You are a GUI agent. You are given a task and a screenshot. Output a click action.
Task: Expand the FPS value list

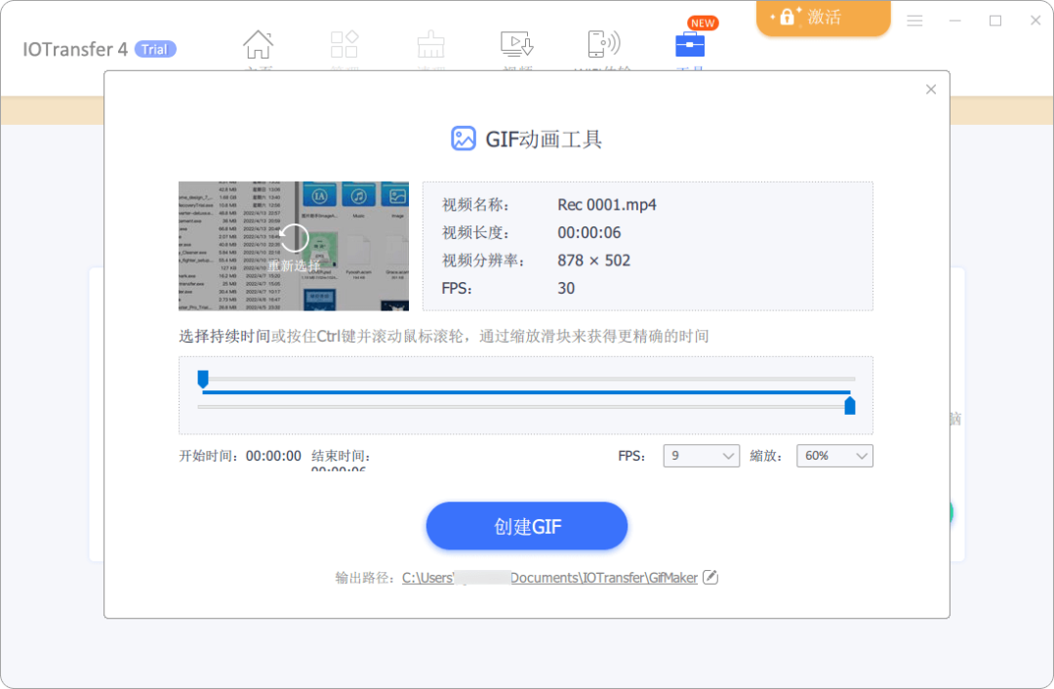(725, 455)
